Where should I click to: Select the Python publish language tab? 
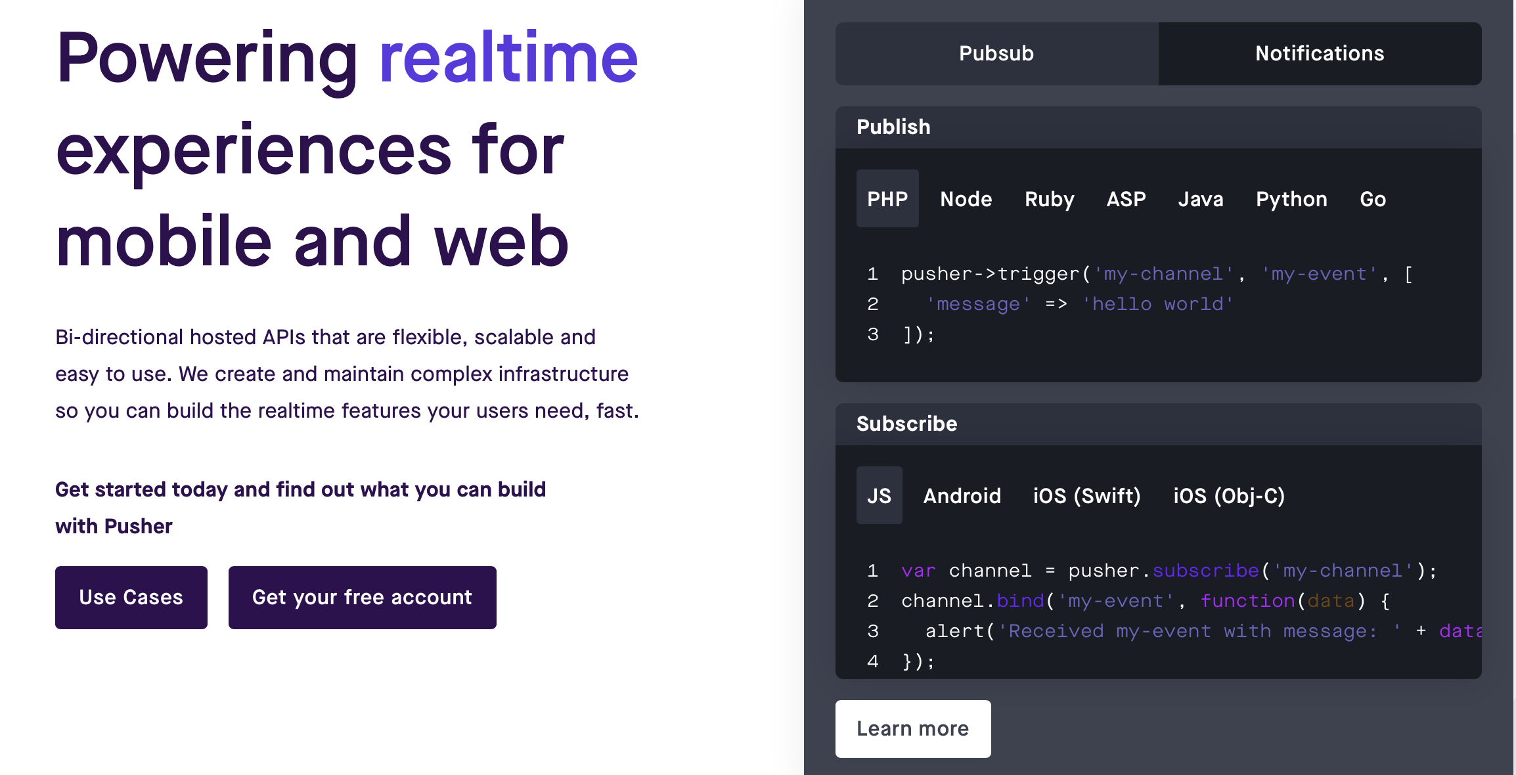click(x=1291, y=198)
